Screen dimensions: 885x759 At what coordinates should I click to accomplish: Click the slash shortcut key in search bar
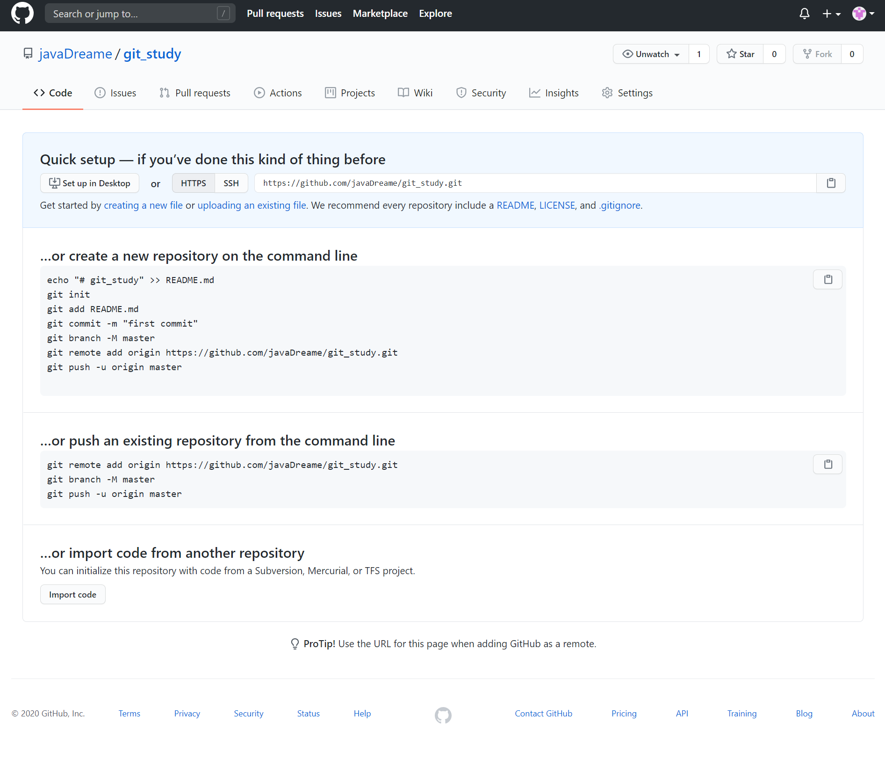tap(223, 14)
